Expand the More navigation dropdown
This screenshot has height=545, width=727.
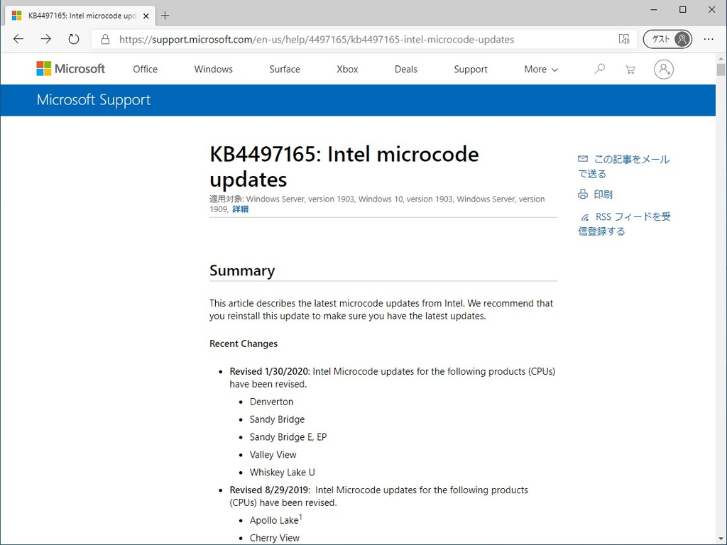tap(540, 69)
